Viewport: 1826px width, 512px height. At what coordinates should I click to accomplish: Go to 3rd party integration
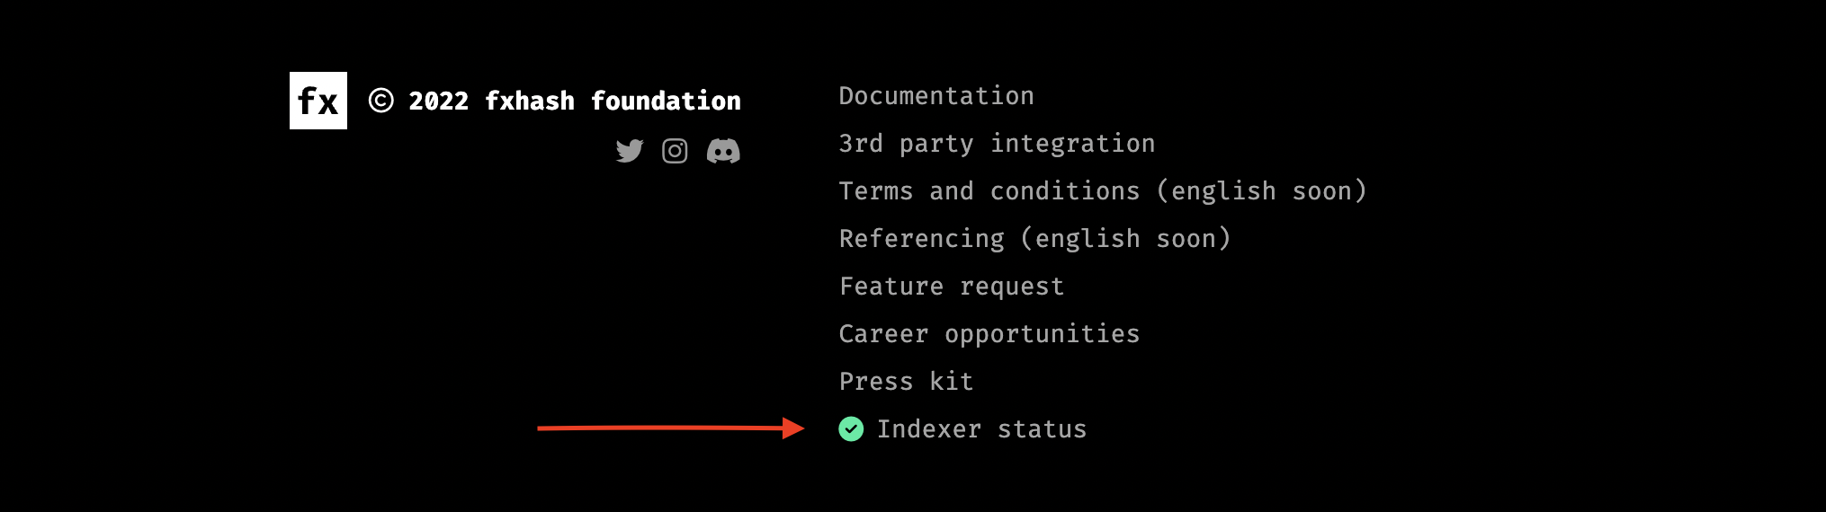[x=997, y=144]
